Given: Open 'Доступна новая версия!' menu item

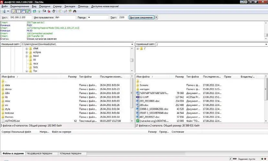Looking at the screenshot, I should pos(105,6).
